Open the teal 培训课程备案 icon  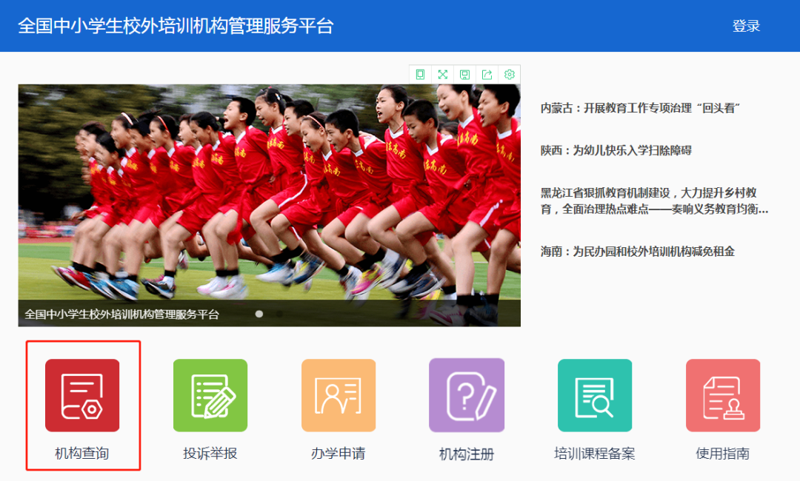595,395
